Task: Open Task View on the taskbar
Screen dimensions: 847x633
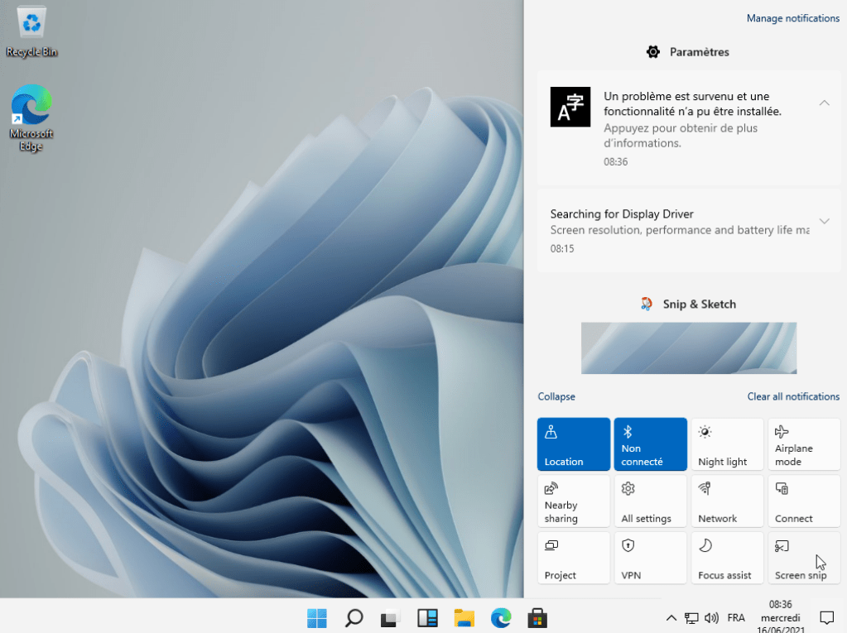Action: pos(391,618)
